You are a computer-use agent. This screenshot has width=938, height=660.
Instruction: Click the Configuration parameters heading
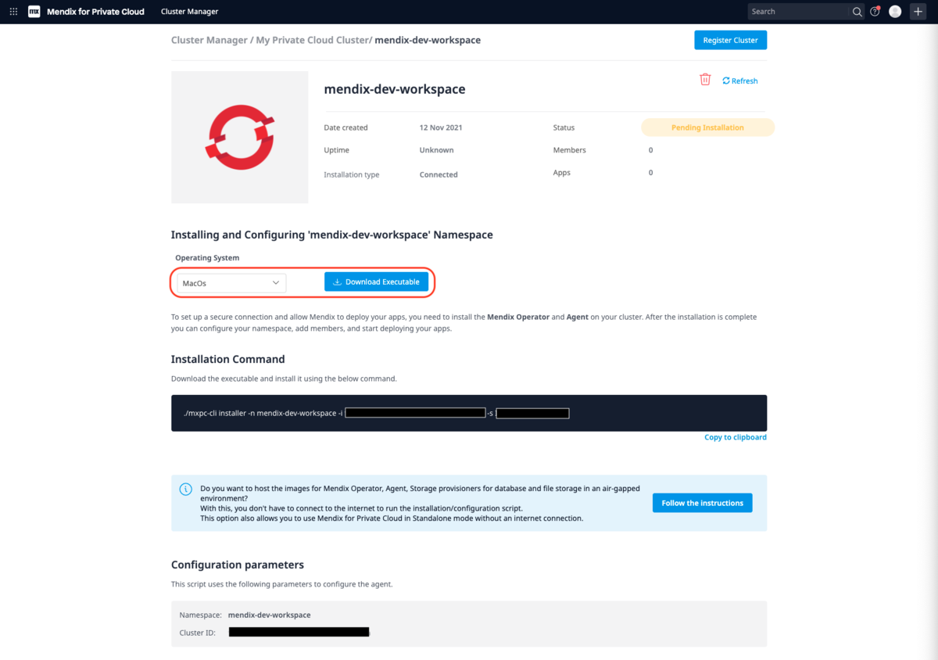point(238,565)
